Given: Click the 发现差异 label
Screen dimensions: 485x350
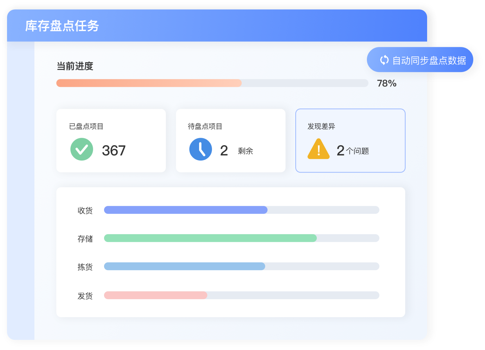Looking at the screenshot, I should pyautogui.click(x=322, y=126).
